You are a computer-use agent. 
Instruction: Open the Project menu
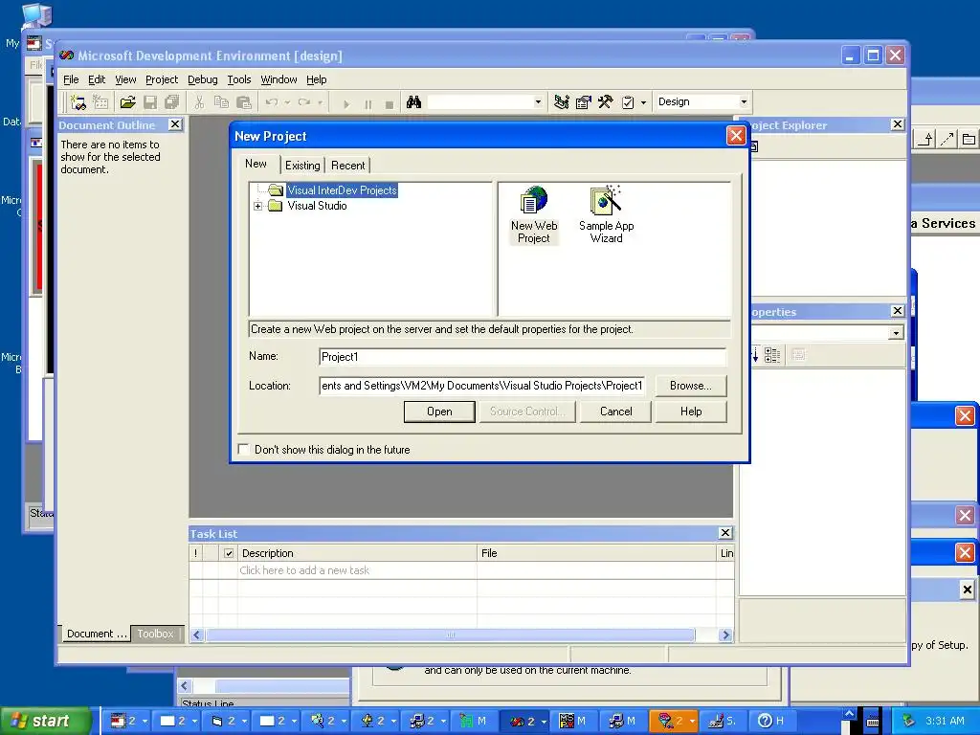pos(161,79)
